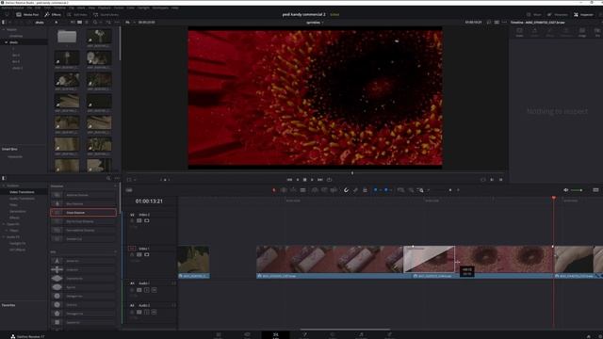Viewport: 603px width, 339px height.
Task: Select the Blade edit tool
Action: click(x=303, y=190)
